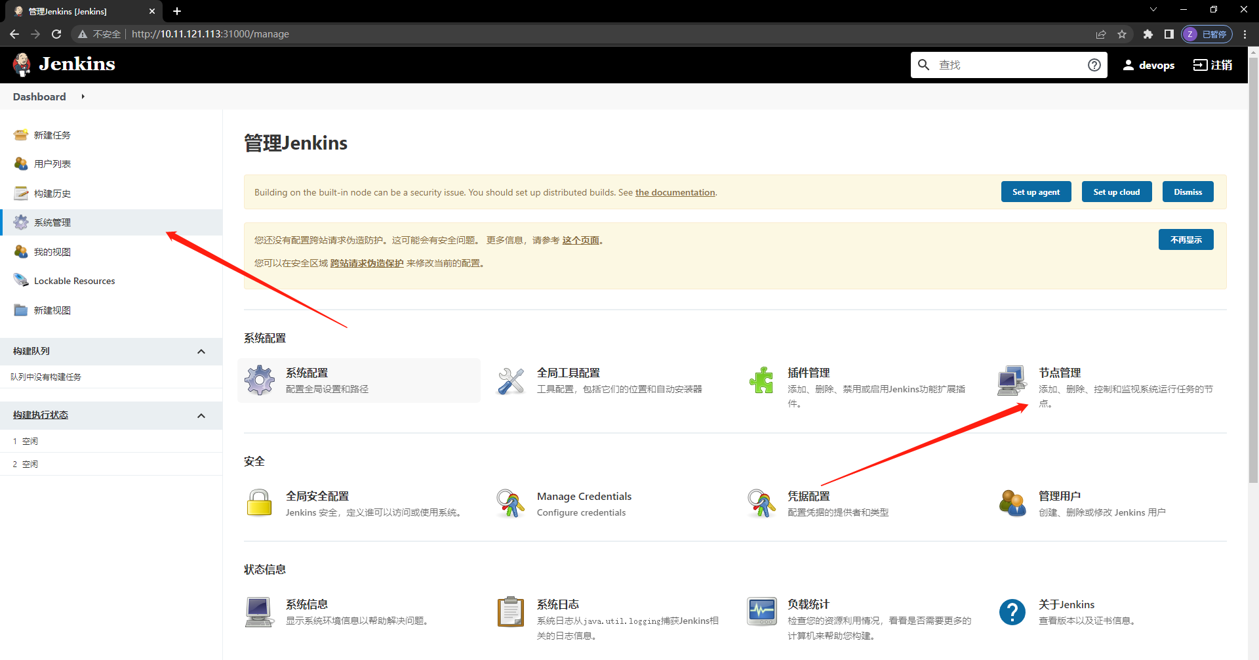This screenshot has height=660, width=1259.
Task: Click the Jenkins butler logo icon
Action: 22,64
